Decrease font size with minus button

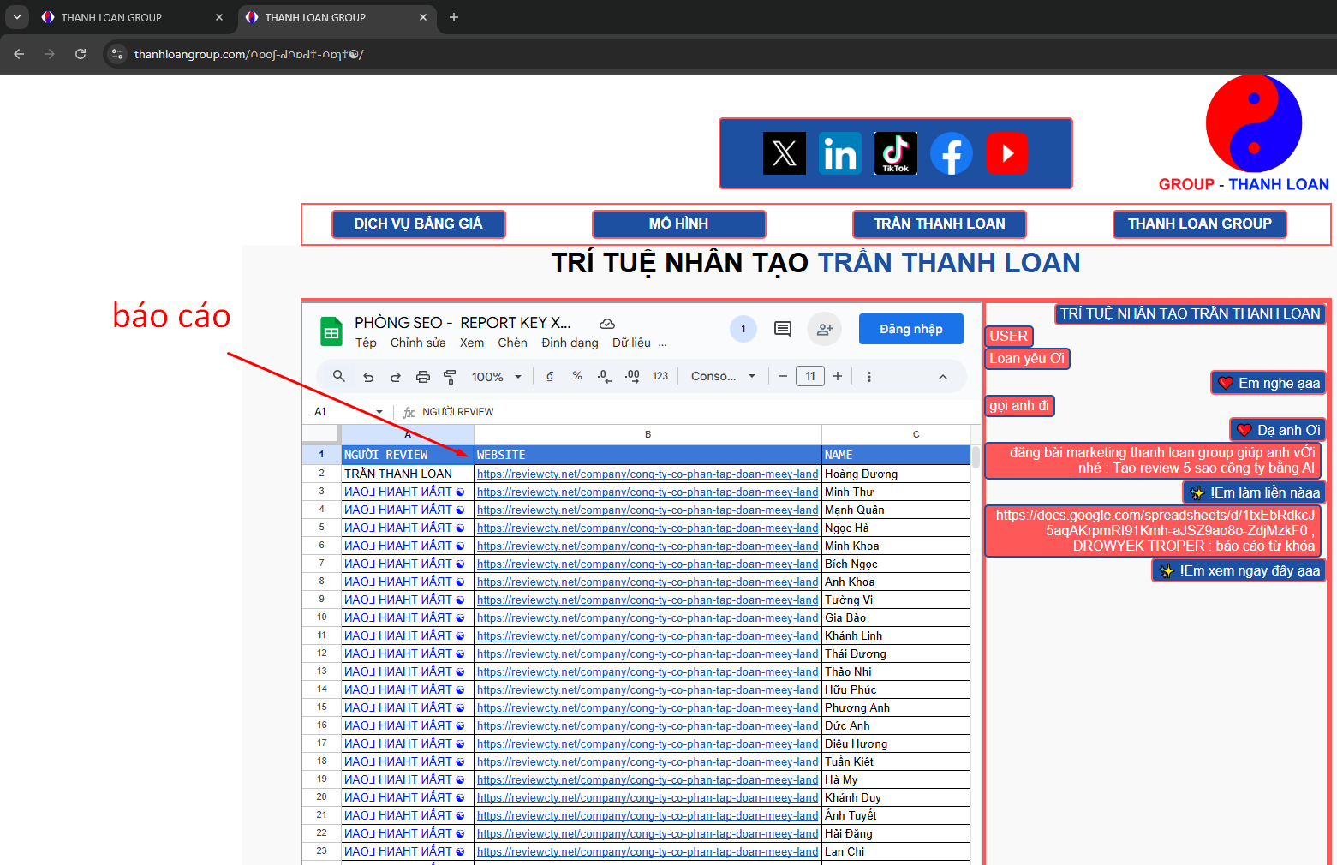(783, 376)
